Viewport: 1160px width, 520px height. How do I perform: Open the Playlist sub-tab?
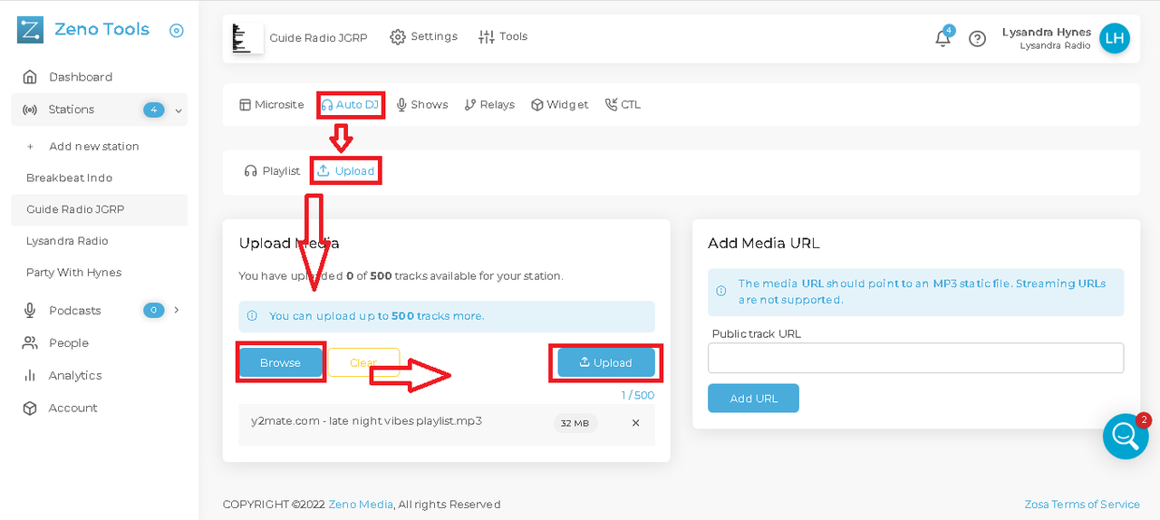(x=273, y=171)
